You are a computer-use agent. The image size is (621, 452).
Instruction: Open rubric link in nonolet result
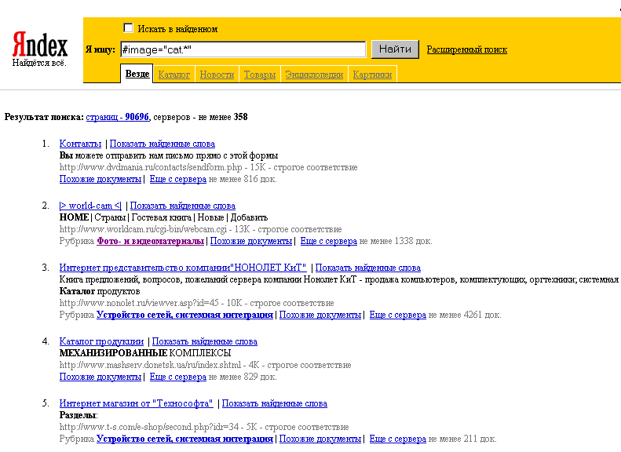[184, 315]
